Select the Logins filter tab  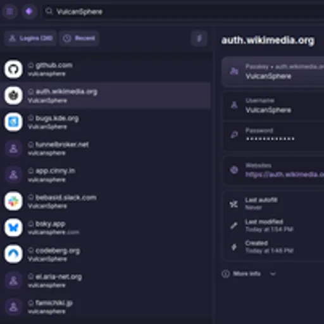click(30, 39)
